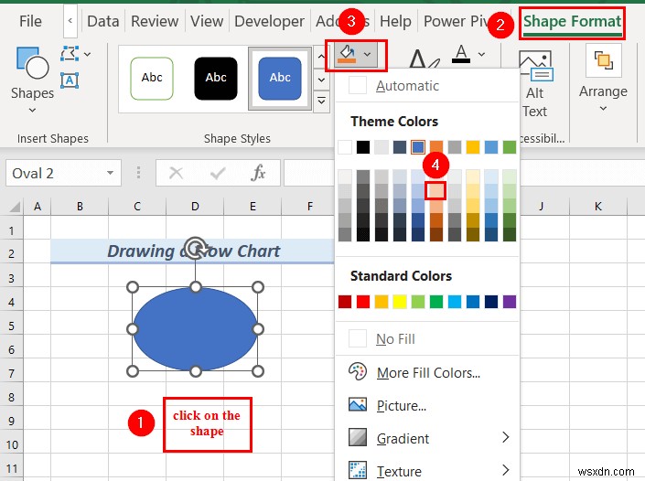Select column B header
Image resolution: width=645 pixels, height=481 pixels.
[80, 206]
